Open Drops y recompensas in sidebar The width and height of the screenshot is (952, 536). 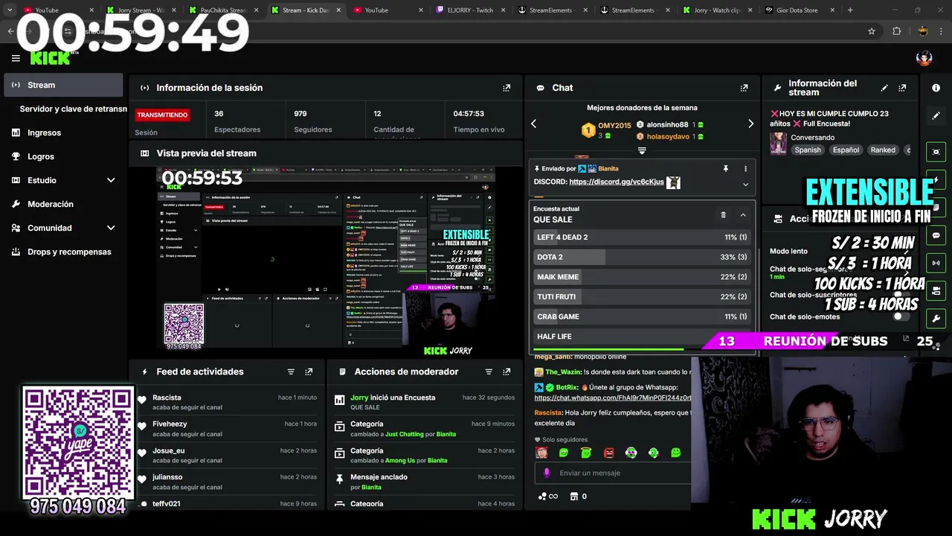coord(63,252)
